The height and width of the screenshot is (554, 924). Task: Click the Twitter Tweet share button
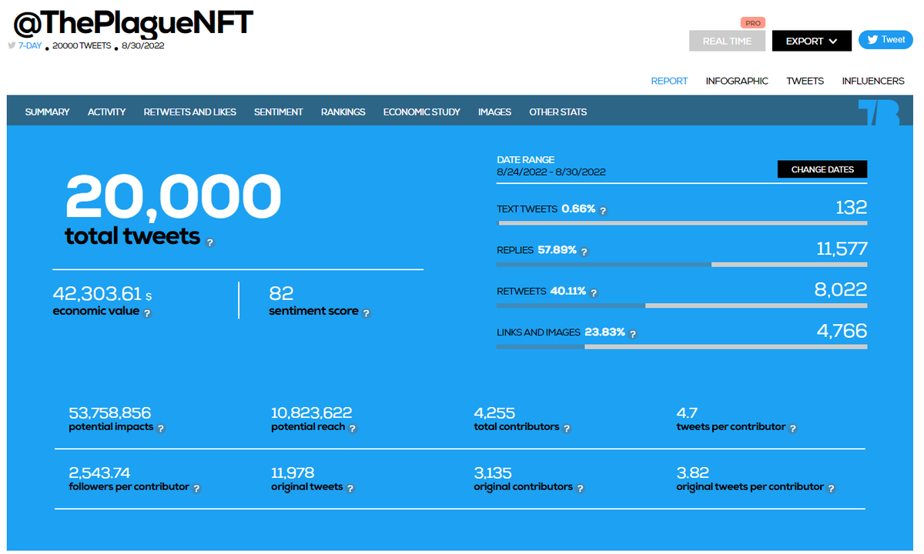(885, 39)
